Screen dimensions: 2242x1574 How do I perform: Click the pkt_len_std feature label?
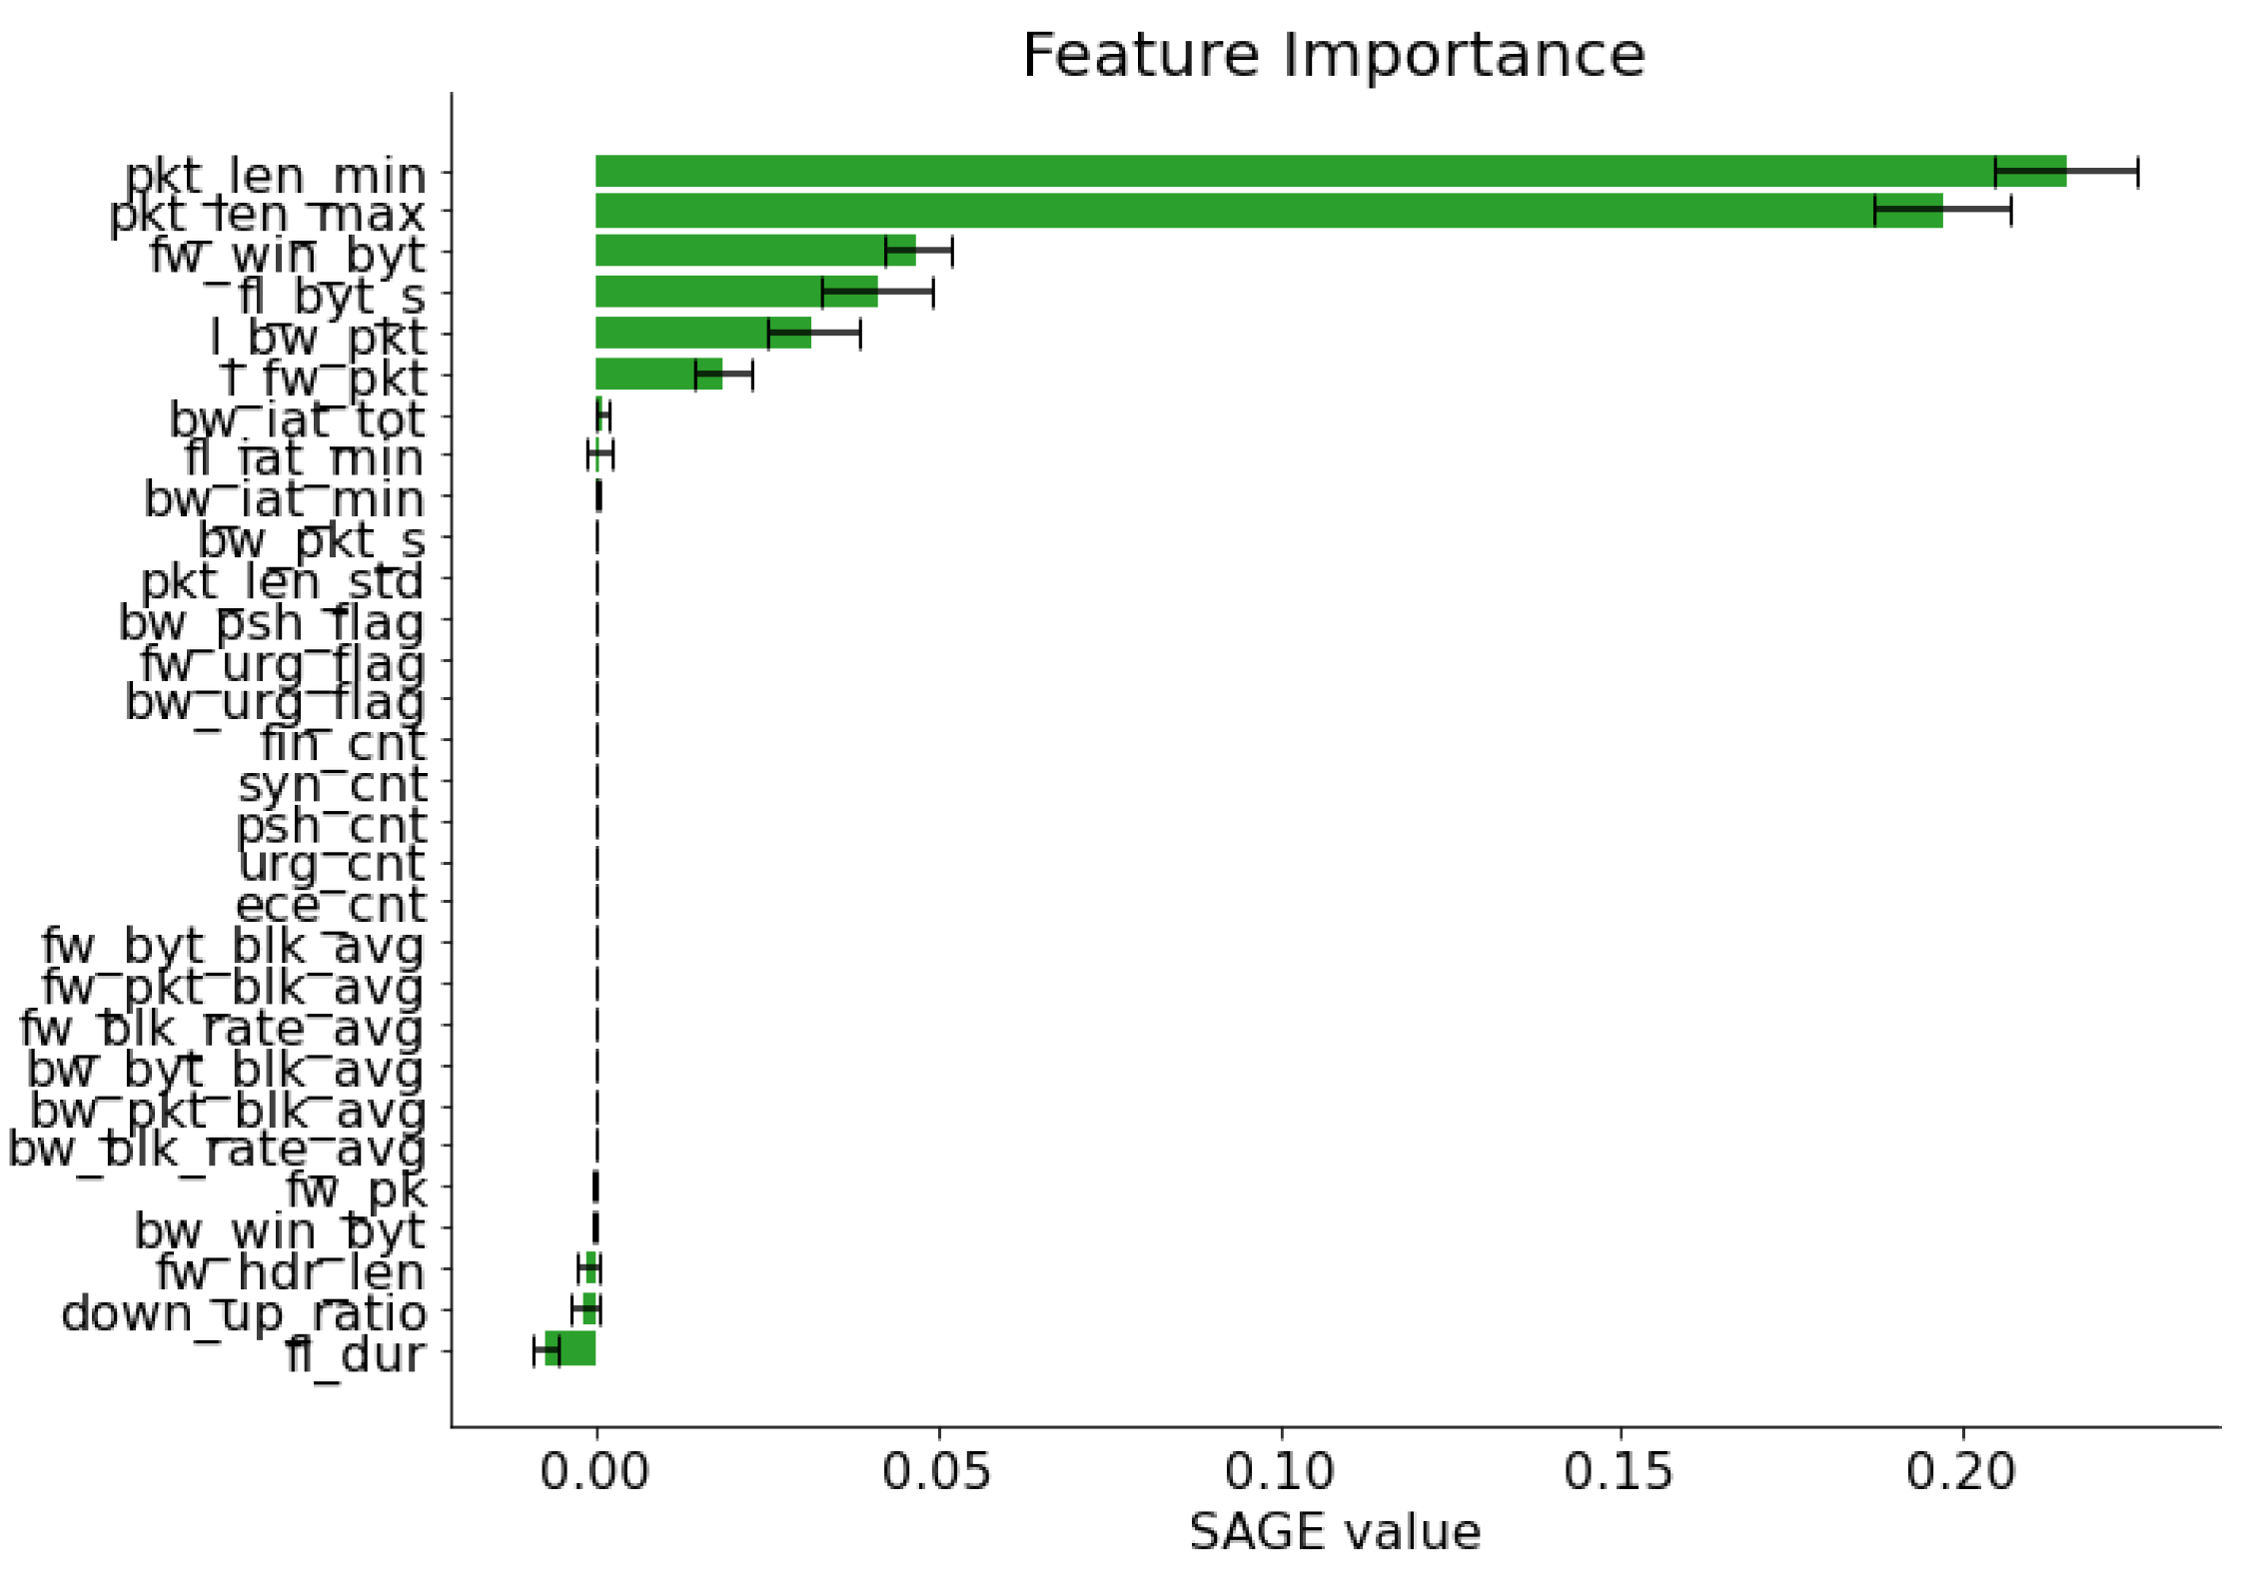(282, 580)
